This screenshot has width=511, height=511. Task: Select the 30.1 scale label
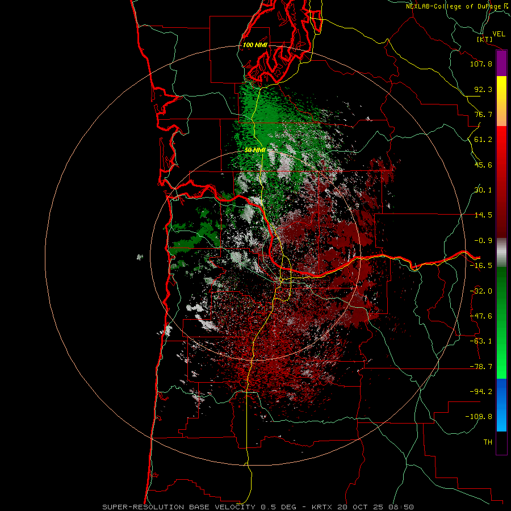click(x=483, y=190)
